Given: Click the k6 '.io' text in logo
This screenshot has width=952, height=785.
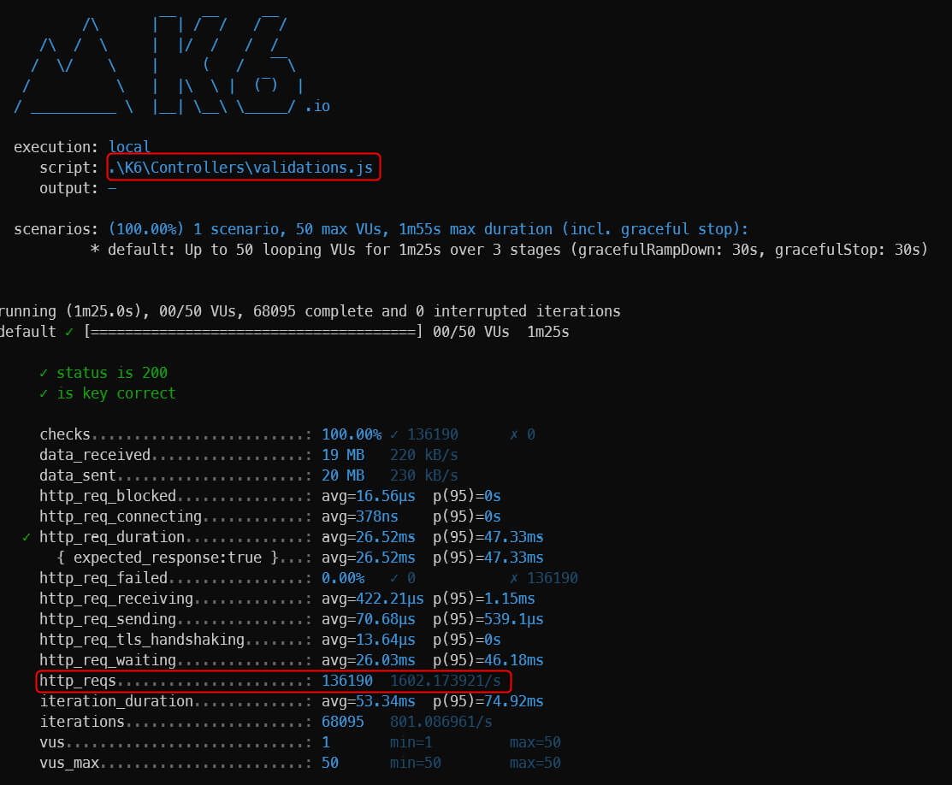Looking at the screenshot, I should [317, 106].
